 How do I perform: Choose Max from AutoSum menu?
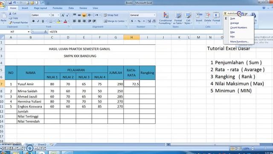[232, 32]
